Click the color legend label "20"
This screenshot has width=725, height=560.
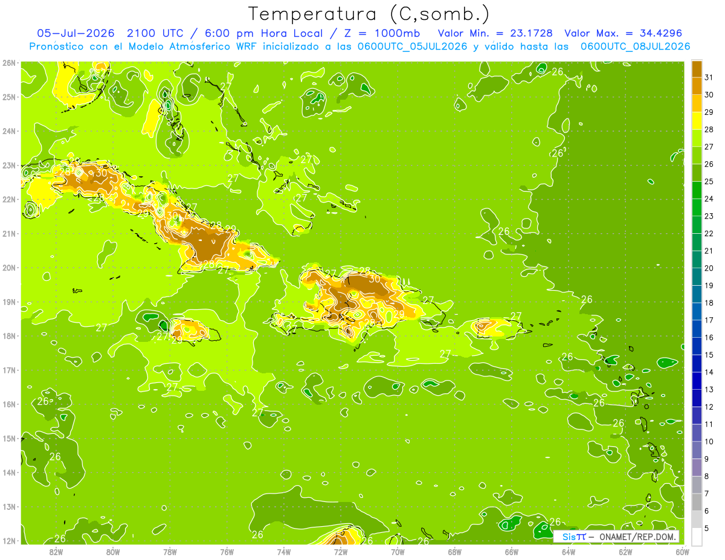pos(709,268)
